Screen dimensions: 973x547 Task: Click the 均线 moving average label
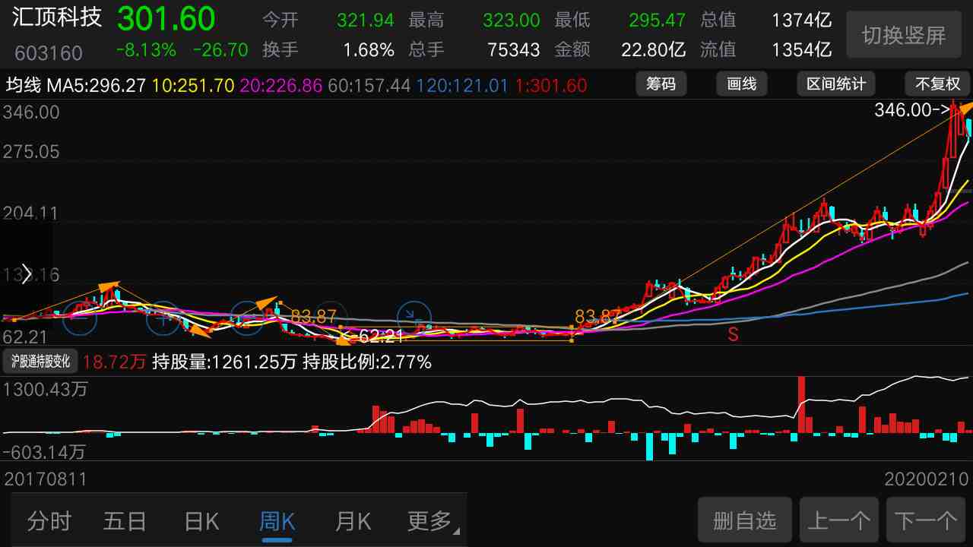(x=24, y=85)
